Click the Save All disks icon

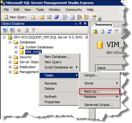(x=56, y=17)
